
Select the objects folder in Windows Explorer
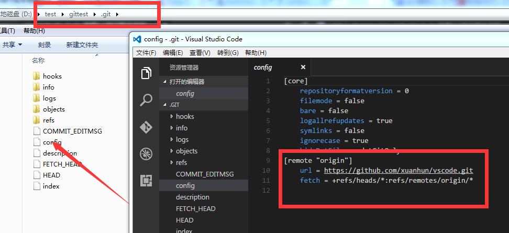[49, 109]
